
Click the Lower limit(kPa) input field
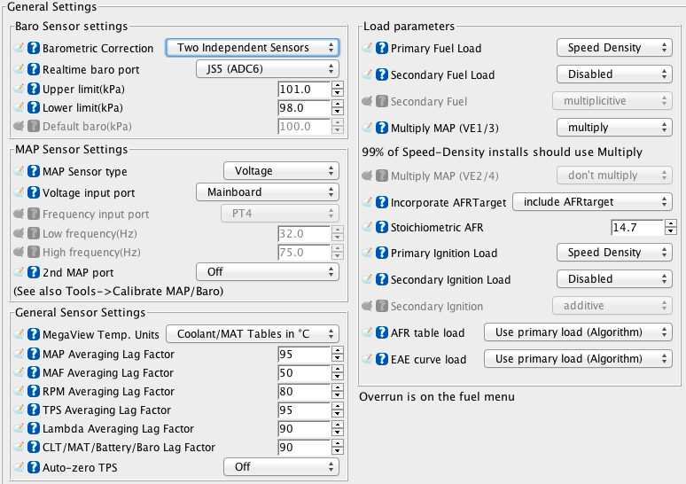click(x=303, y=108)
